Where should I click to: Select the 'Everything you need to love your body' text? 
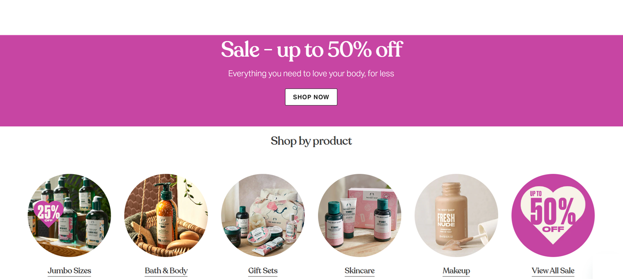click(x=311, y=74)
